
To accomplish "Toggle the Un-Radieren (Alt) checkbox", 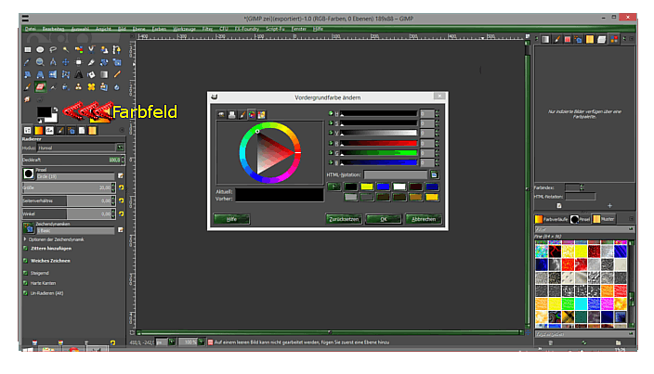I will click(x=25, y=293).
